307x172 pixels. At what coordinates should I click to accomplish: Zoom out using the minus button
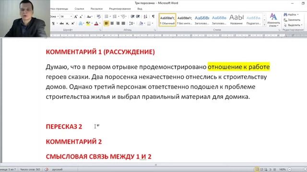coord(290,170)
